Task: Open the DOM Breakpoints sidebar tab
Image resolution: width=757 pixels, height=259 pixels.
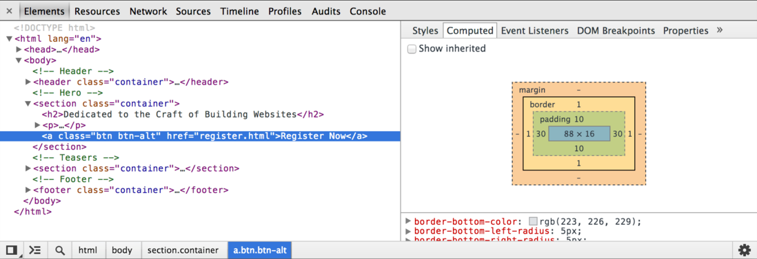Action: pyautogui.click(x=616, y=31)
